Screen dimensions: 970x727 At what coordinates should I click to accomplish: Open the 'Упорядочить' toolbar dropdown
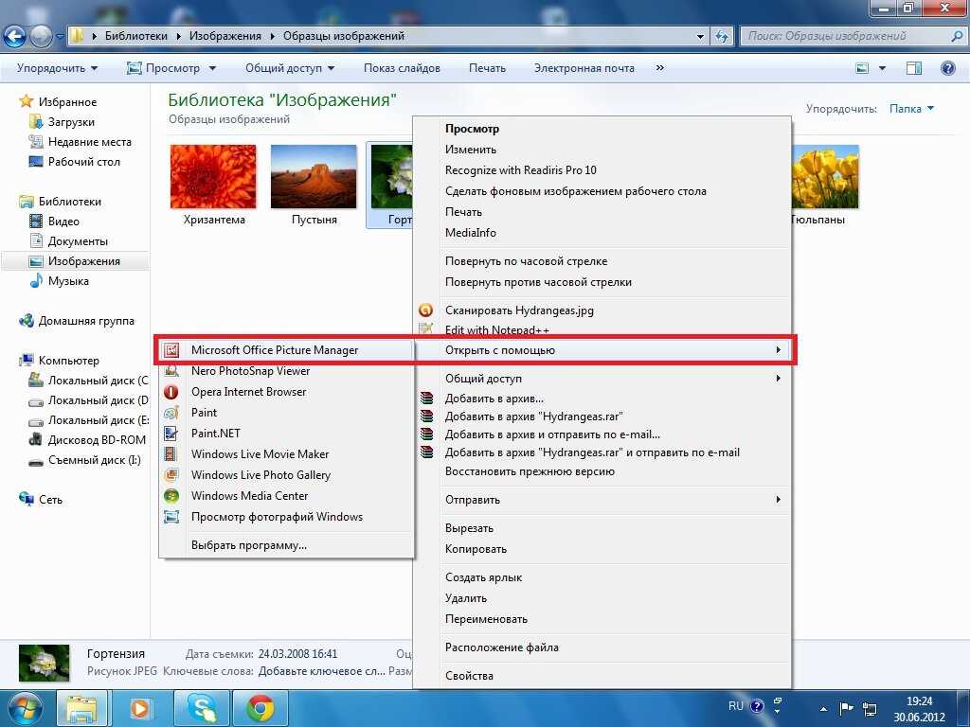(x=57, y=68)
